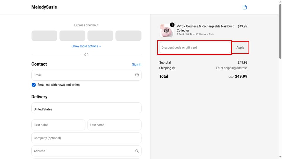Click the Enter shipping address text
Viewport: 282px width, 159px height.
click(231, 68)
